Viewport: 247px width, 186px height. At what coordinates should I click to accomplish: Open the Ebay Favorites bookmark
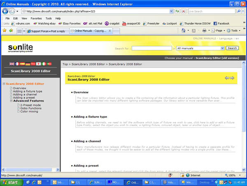[x=70, y=23]
